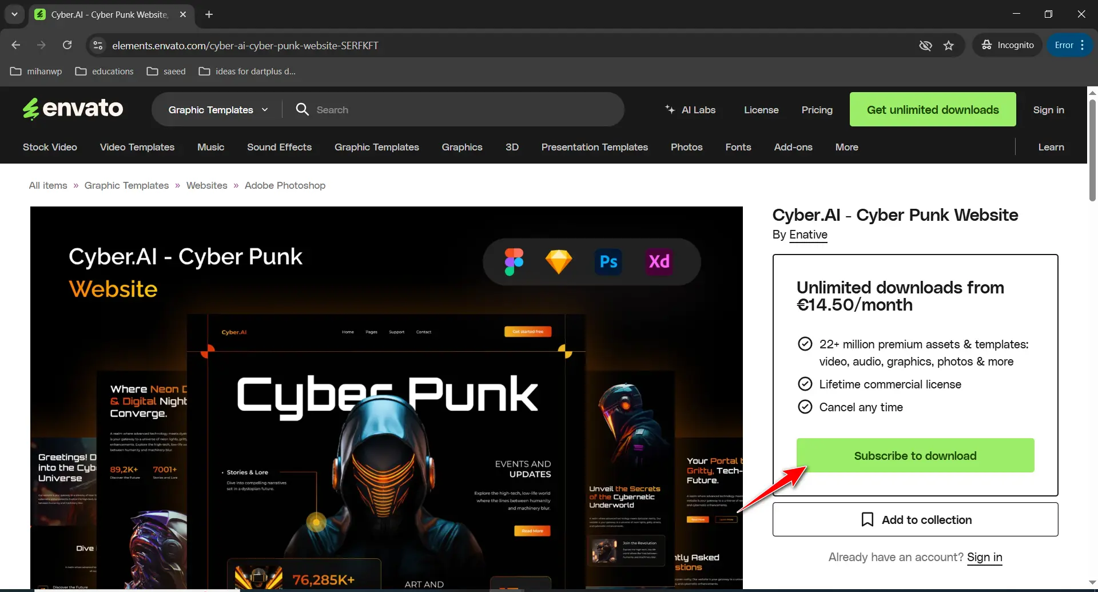Click Subscribe to download button

[x=915, y=455]
